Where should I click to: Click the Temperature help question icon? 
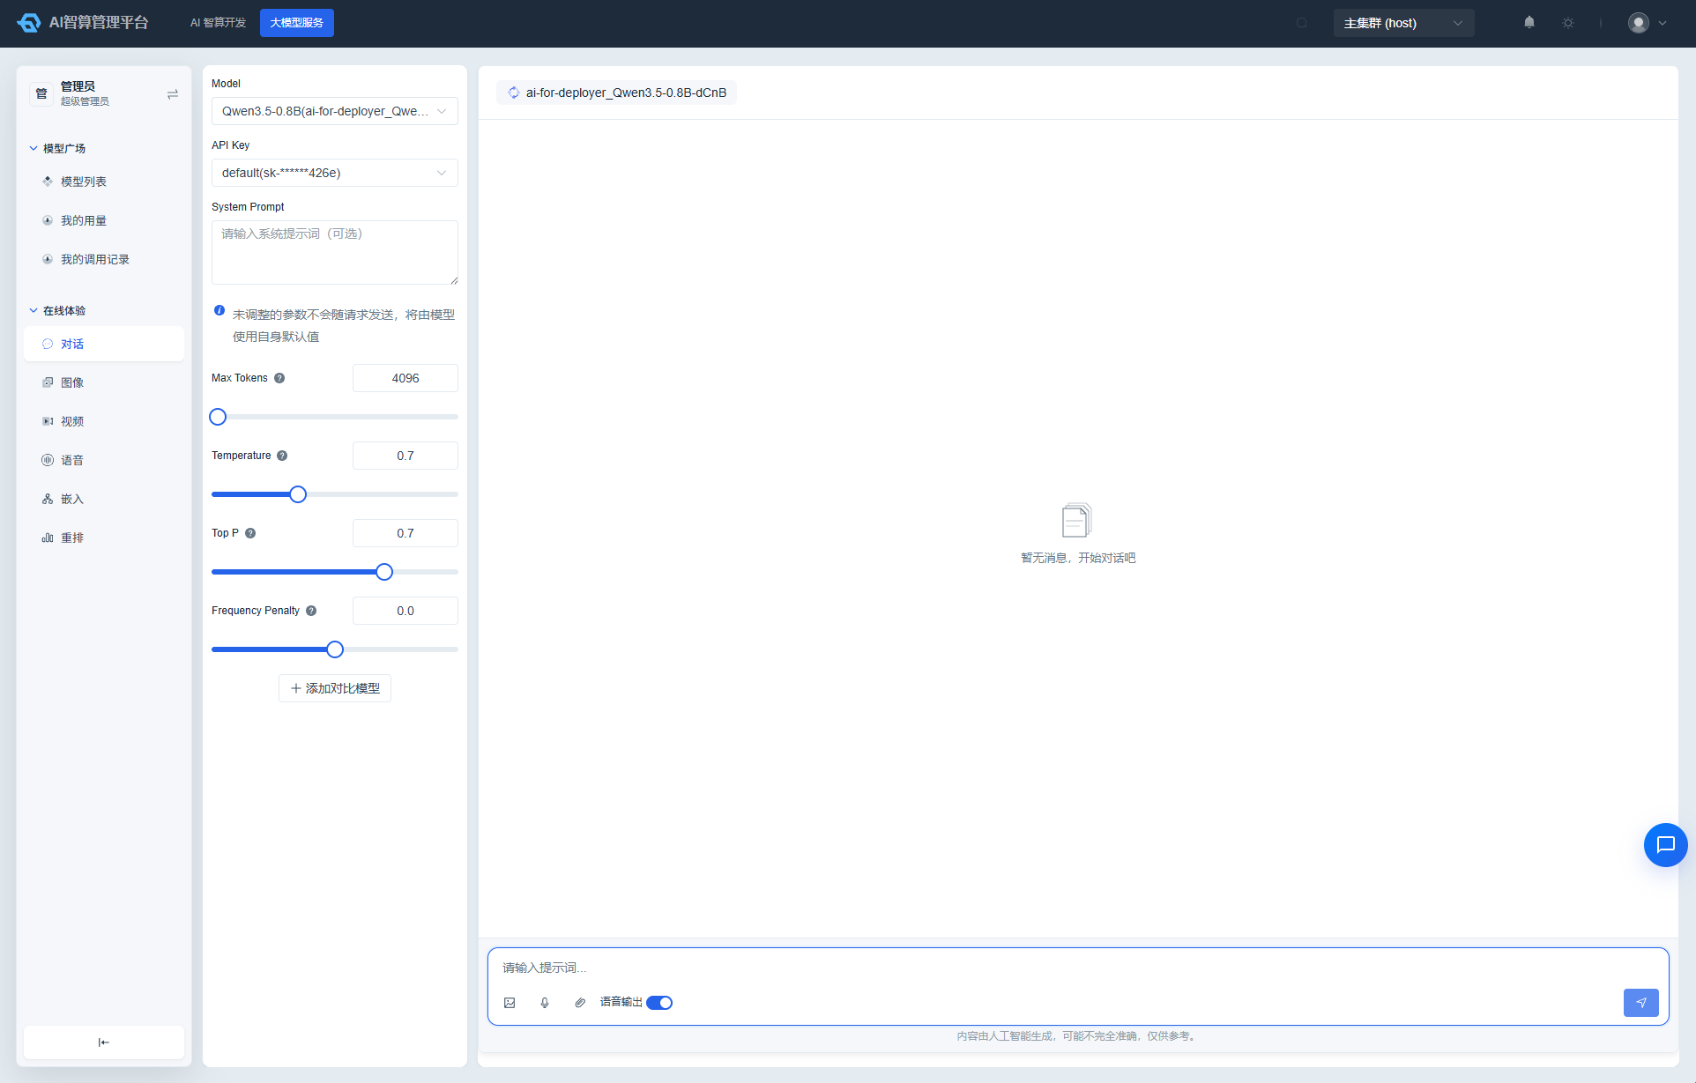282,456
